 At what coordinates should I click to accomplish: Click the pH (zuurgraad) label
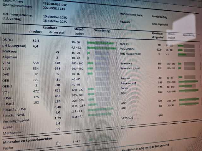pyautogui.click(x=14, y=46)
